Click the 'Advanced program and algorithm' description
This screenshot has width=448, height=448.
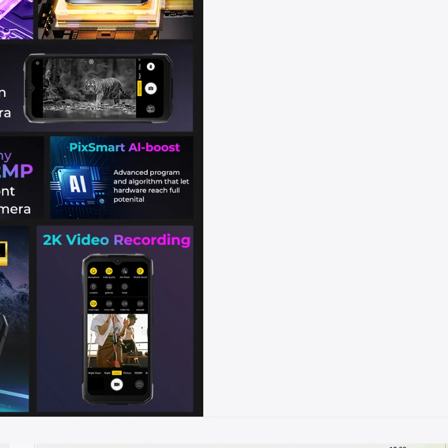click(151, 186)
